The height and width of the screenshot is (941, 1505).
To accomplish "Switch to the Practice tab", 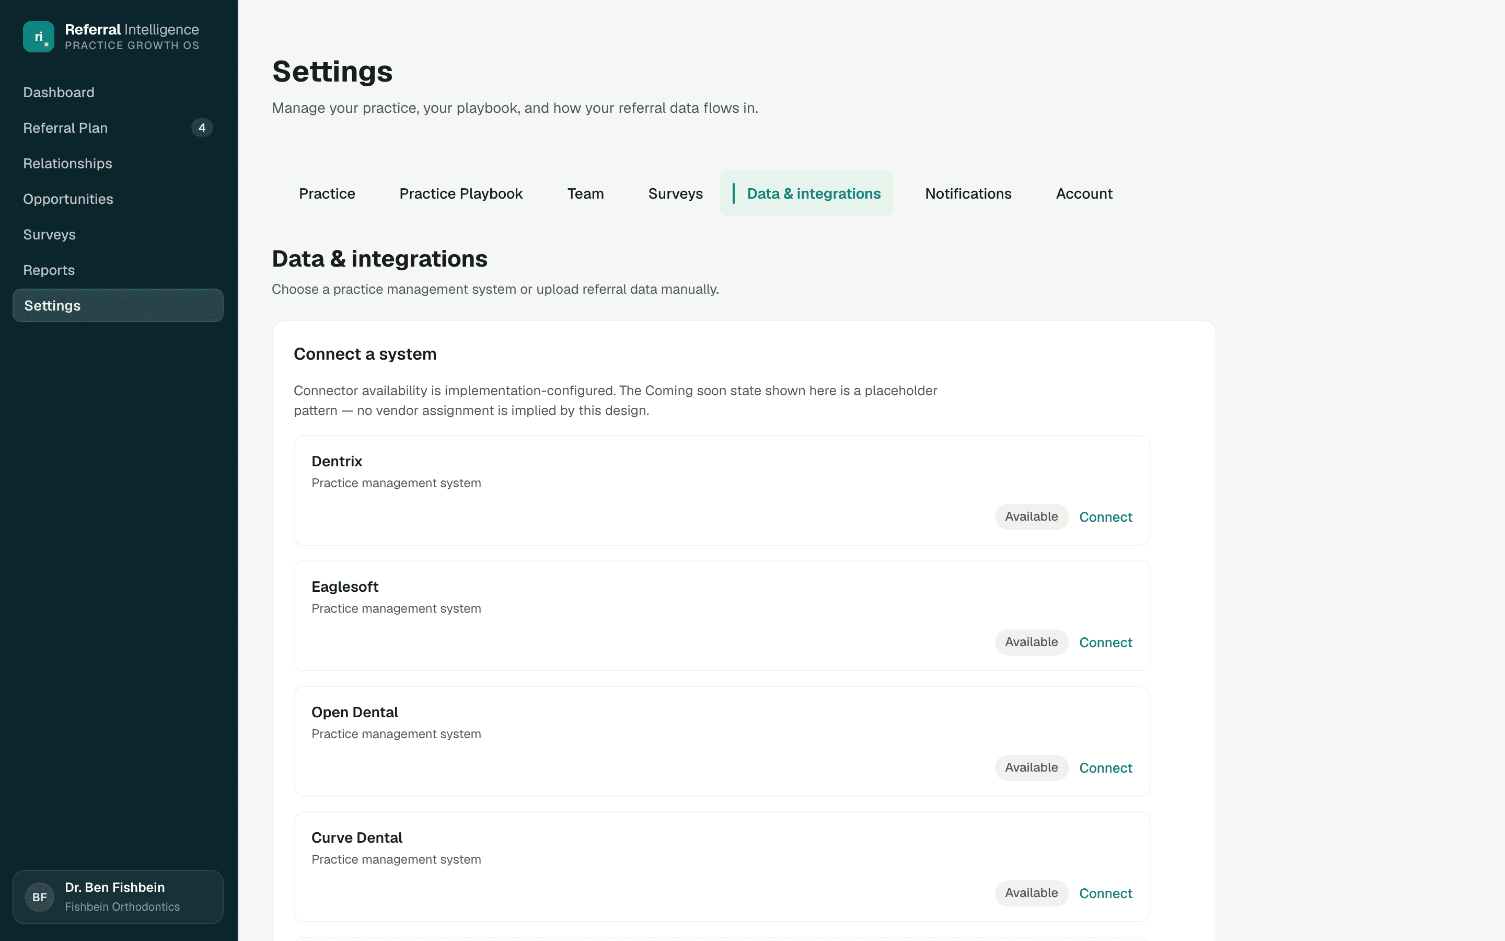I will (327, 193).
